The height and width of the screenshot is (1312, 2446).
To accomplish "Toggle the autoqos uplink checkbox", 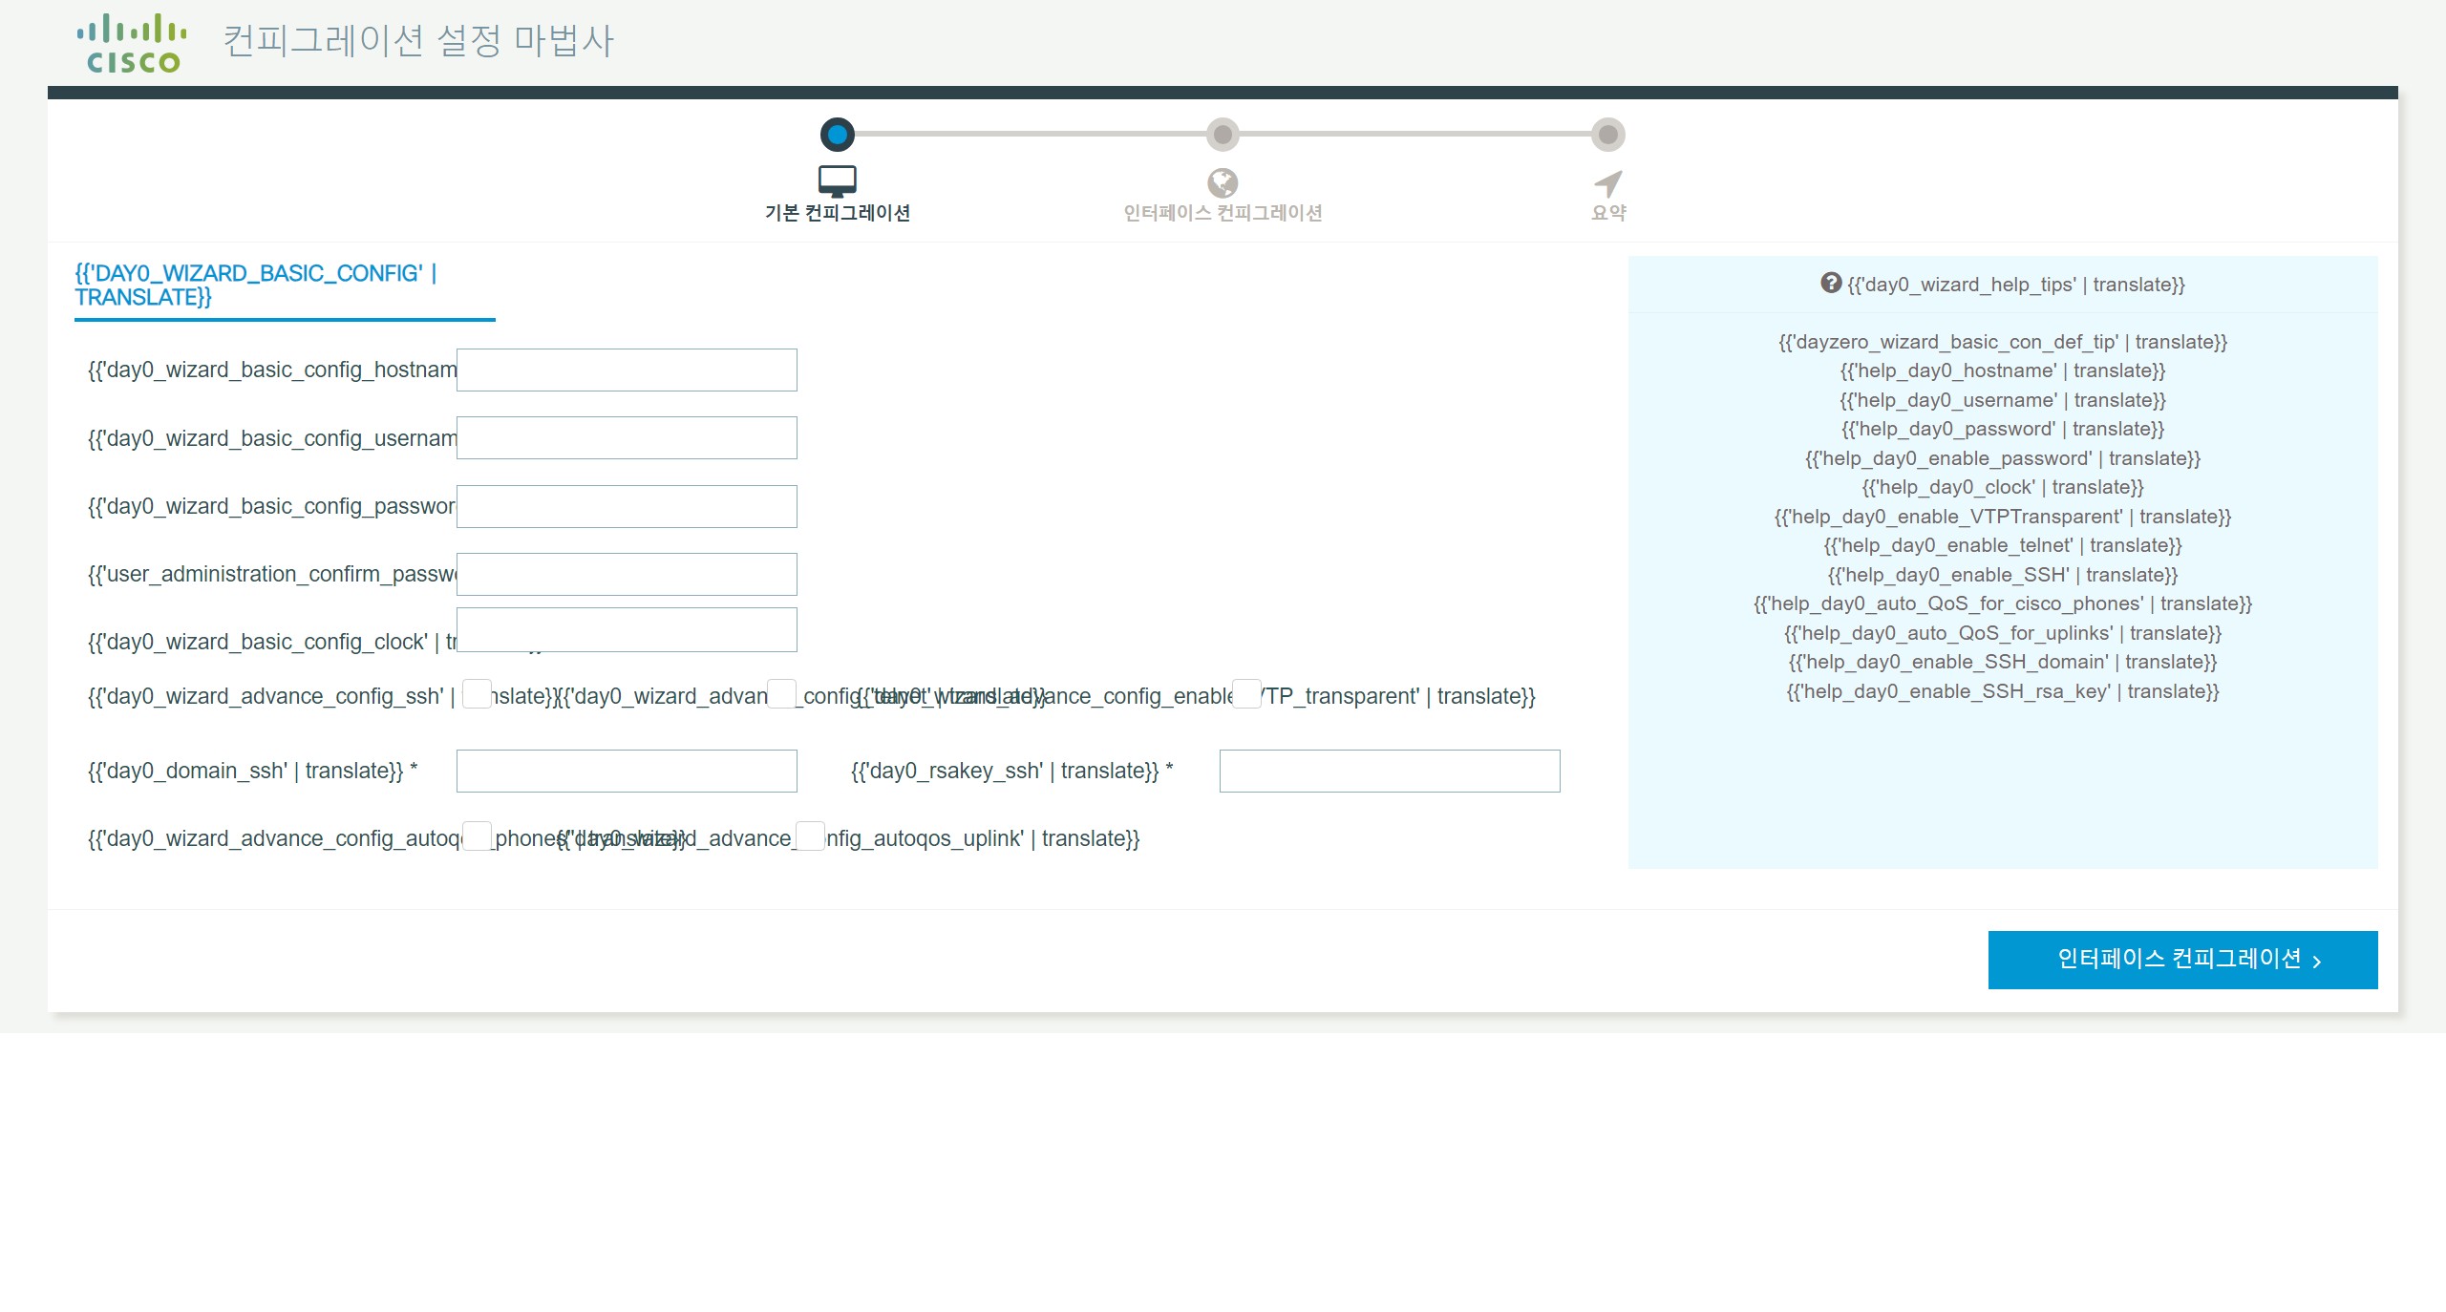I will pos(810,836).
